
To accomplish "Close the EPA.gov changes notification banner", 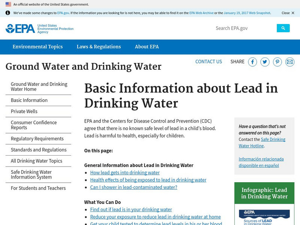I will point(286,12).
